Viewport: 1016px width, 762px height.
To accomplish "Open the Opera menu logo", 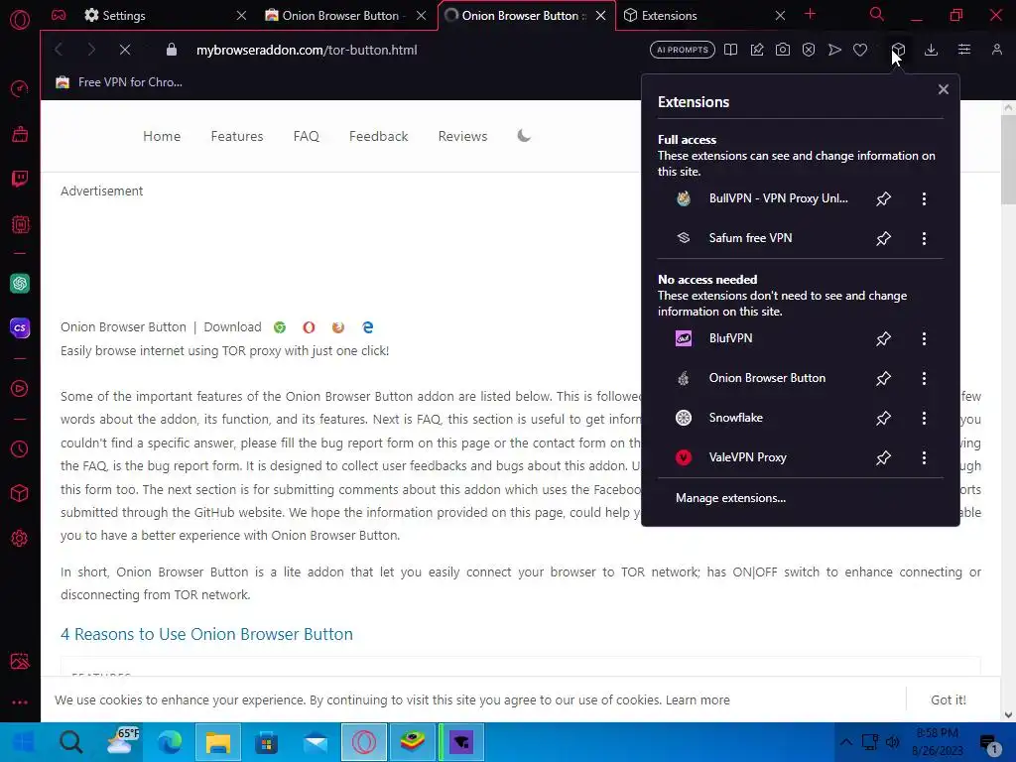I will (x=20, y=20).
